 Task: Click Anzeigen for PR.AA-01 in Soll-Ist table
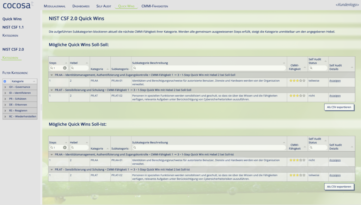[x=335, y=160]
